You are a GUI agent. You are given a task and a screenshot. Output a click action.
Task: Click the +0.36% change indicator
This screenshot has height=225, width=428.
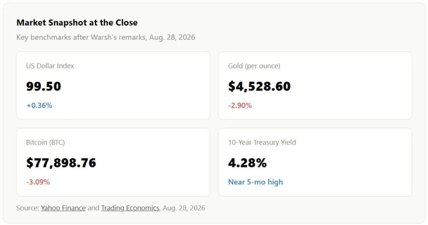[39, 106]
